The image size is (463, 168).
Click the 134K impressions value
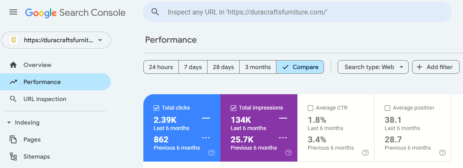click(240, 120)
